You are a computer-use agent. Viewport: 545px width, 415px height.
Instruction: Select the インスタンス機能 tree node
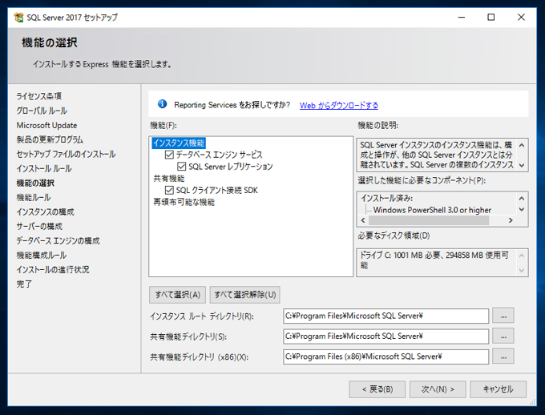pos(179,143)
